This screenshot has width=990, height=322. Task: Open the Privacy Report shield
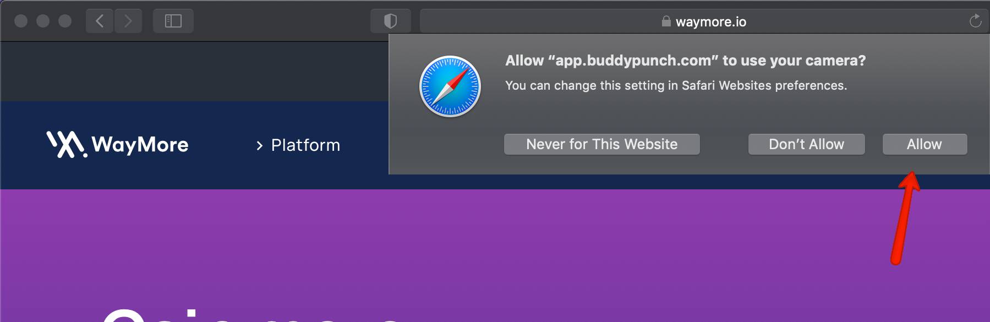390,21
